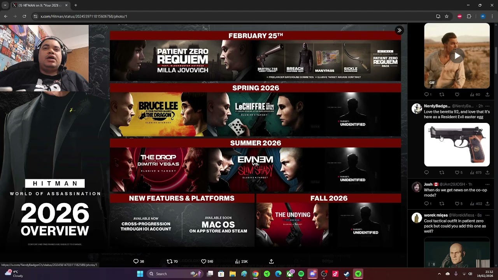498x280 pixels.
Task: Open the @JAm29JOSH handle link
Action: pos(452,184)
